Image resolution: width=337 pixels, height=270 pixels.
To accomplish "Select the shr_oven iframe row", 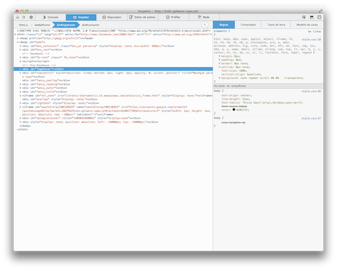I will (113, 96).
